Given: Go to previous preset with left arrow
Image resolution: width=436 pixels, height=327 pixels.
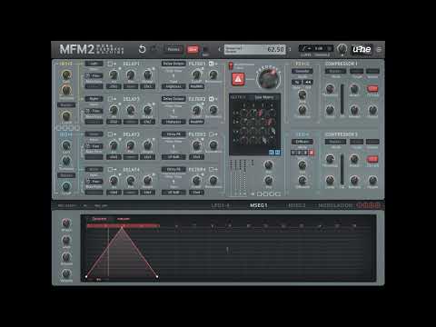Looking at the screenshot, I should point(220,49).
